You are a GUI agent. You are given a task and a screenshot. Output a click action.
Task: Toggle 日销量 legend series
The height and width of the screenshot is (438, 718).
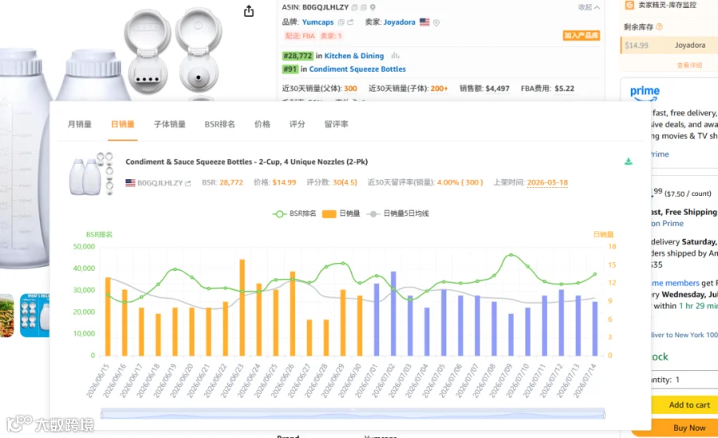[341, 213]
